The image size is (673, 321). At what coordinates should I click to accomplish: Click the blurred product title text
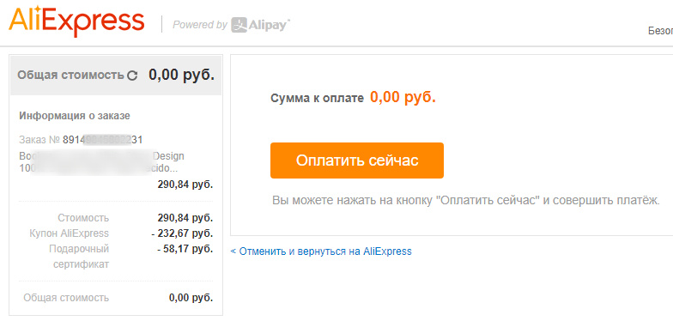(101, 161)
